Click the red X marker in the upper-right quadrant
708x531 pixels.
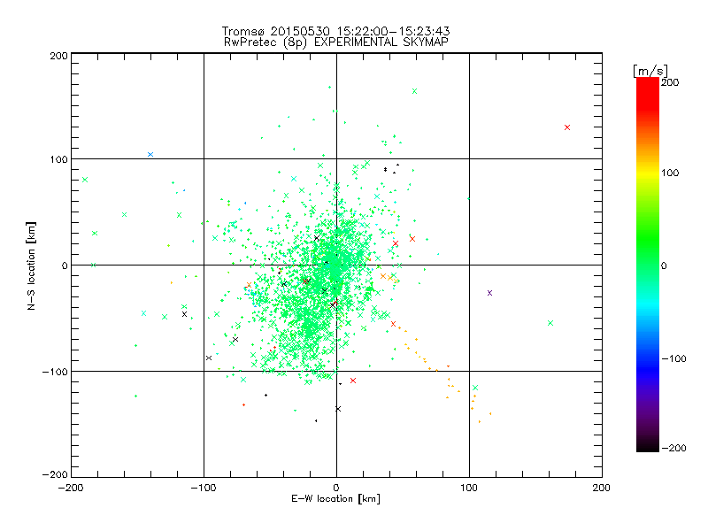(567, 127)
